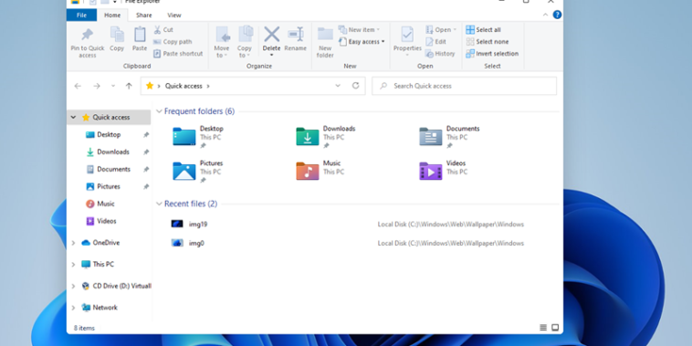Select the Documents frequent folder icon
Screen dimensions: 692x346
(431, 136)
